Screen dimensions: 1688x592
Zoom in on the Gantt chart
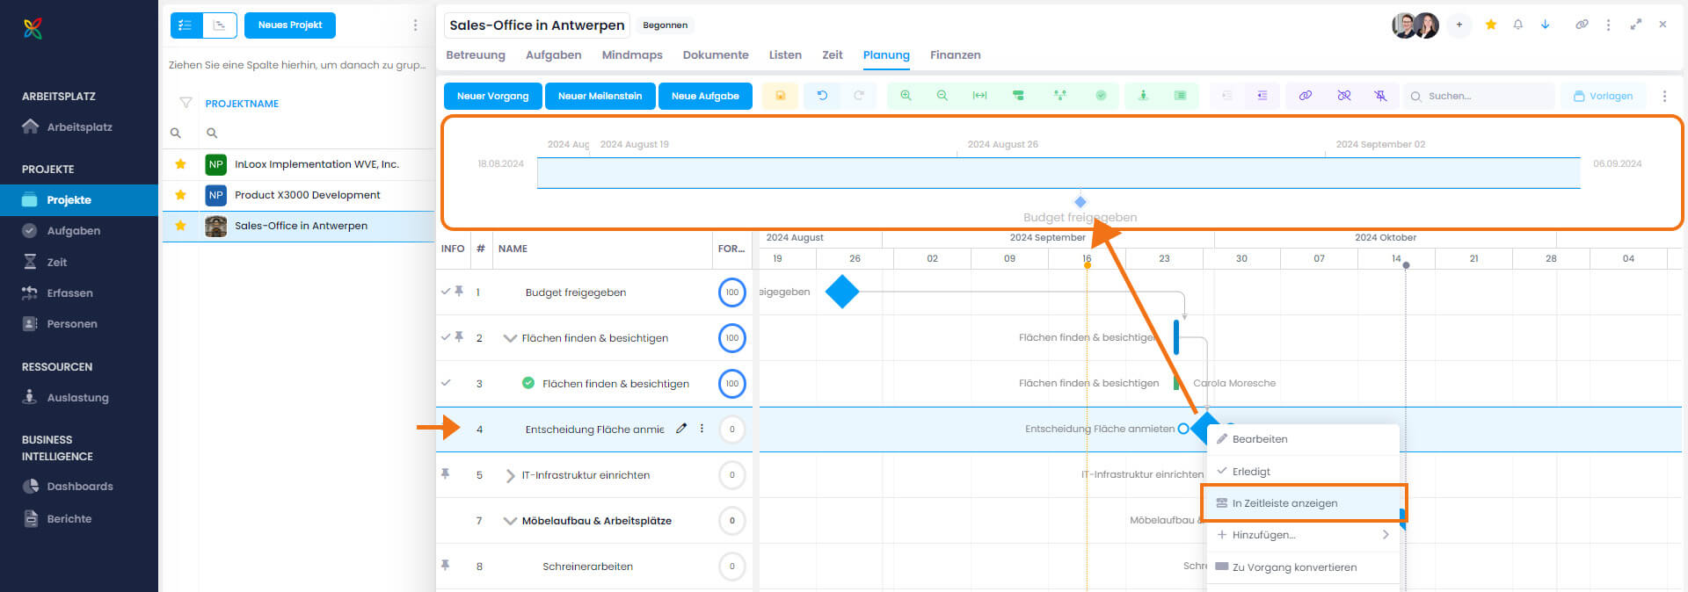coord(906,96)
